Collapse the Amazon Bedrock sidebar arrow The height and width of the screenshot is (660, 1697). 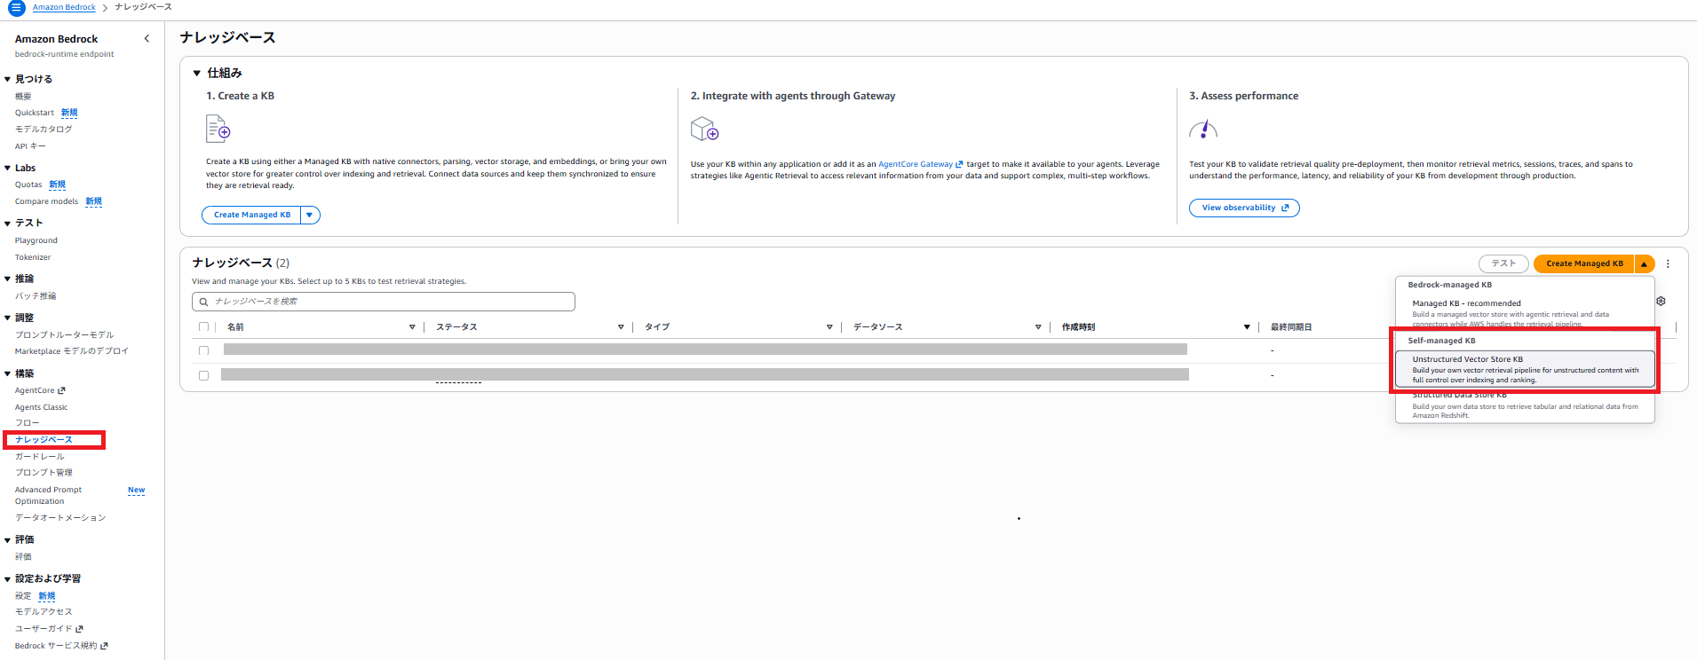[x=147, y=39]
